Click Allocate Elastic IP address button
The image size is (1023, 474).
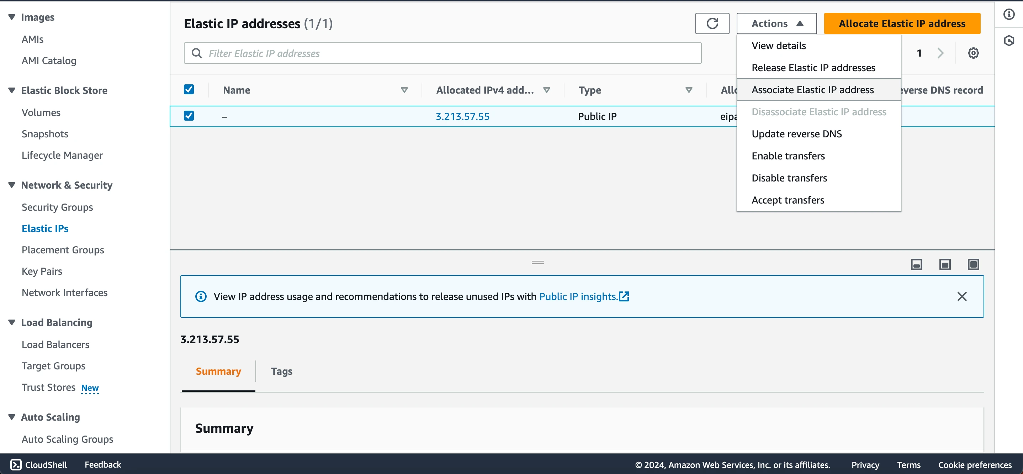pyautogui.click(x=902, y=23)
